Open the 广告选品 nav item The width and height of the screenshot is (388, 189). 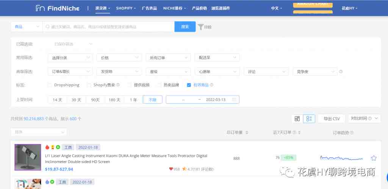coord(149,8)
